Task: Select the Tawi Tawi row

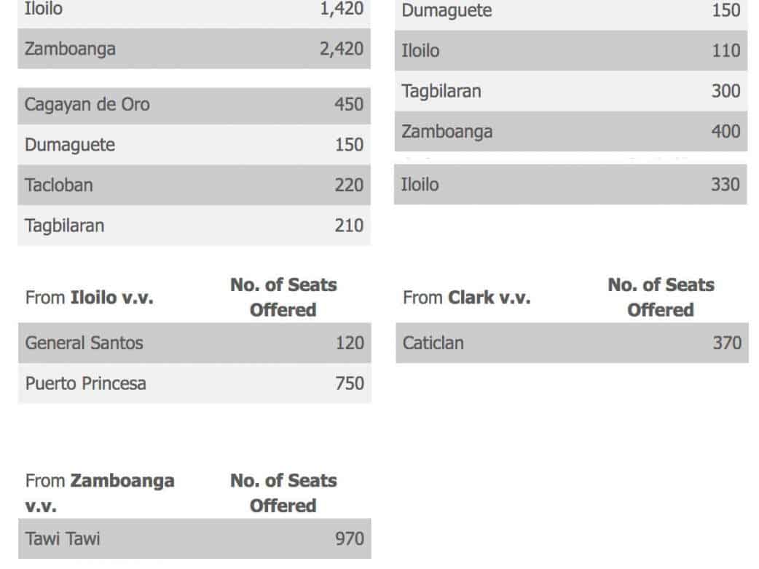Action: coord(194,539)
